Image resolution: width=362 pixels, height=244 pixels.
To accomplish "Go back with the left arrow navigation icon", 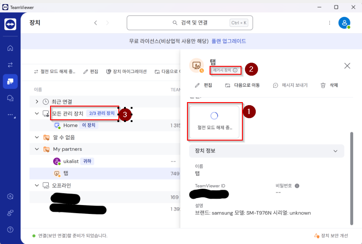I will click(96, 23).
